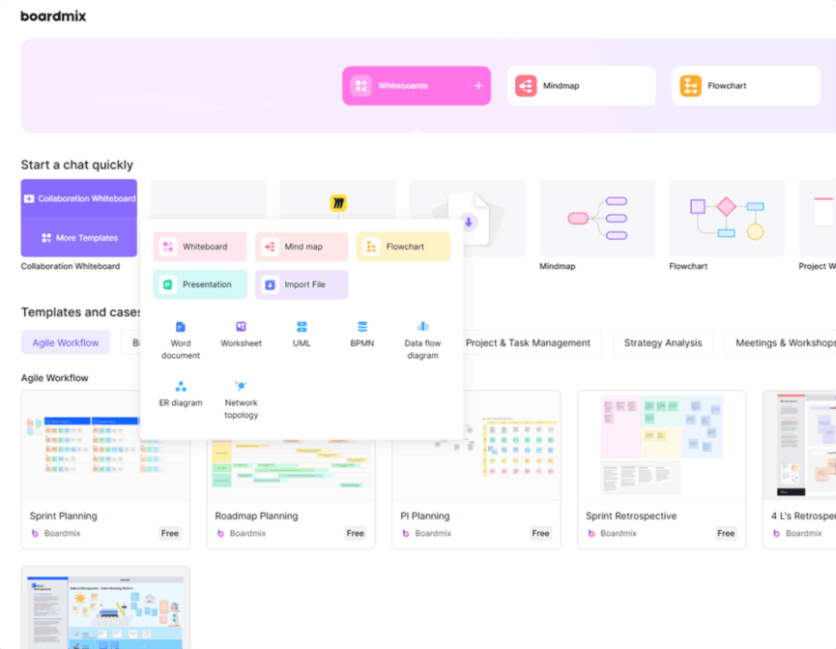Choose Import File in the popup
The height and width of the screenshot is (649, 836).
pos(302,284)
